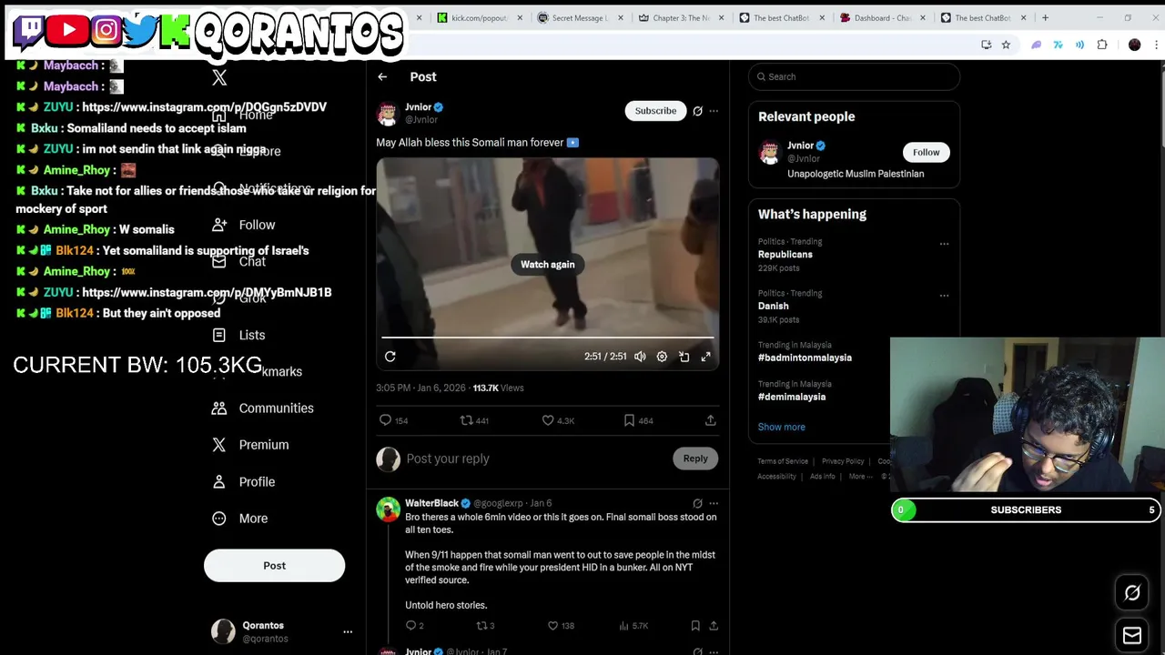Open #badmintonmalaysia trending topic
This screenshot has height=655, width=1165.
805,358
